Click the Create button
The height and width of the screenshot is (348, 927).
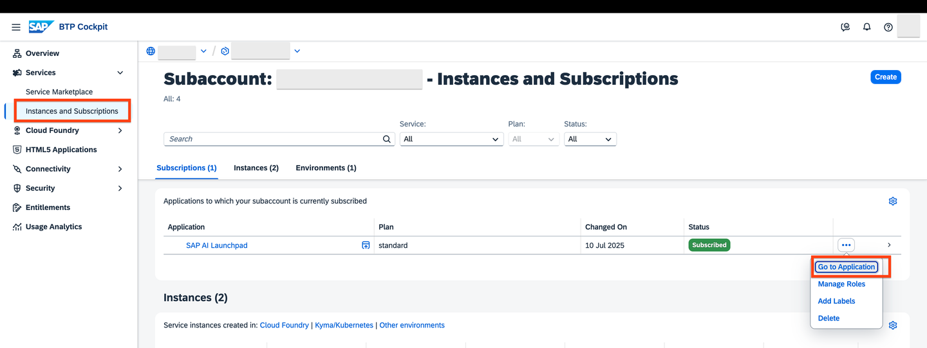point(886,76)
